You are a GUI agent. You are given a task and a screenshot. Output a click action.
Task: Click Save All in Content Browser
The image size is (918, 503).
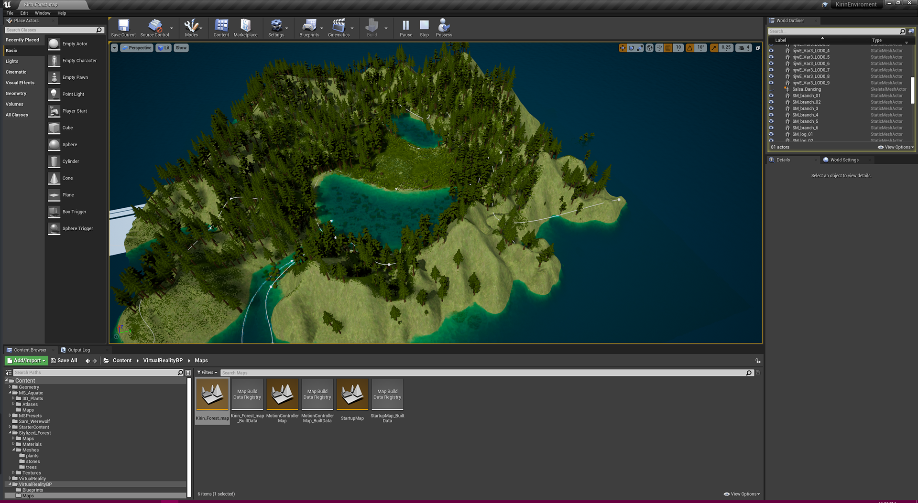[x=64, y=361]
